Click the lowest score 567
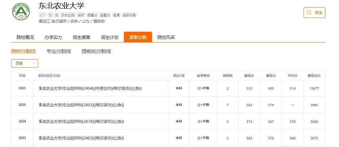The height and width of the screenshot is (147, 339). (271, 122)
